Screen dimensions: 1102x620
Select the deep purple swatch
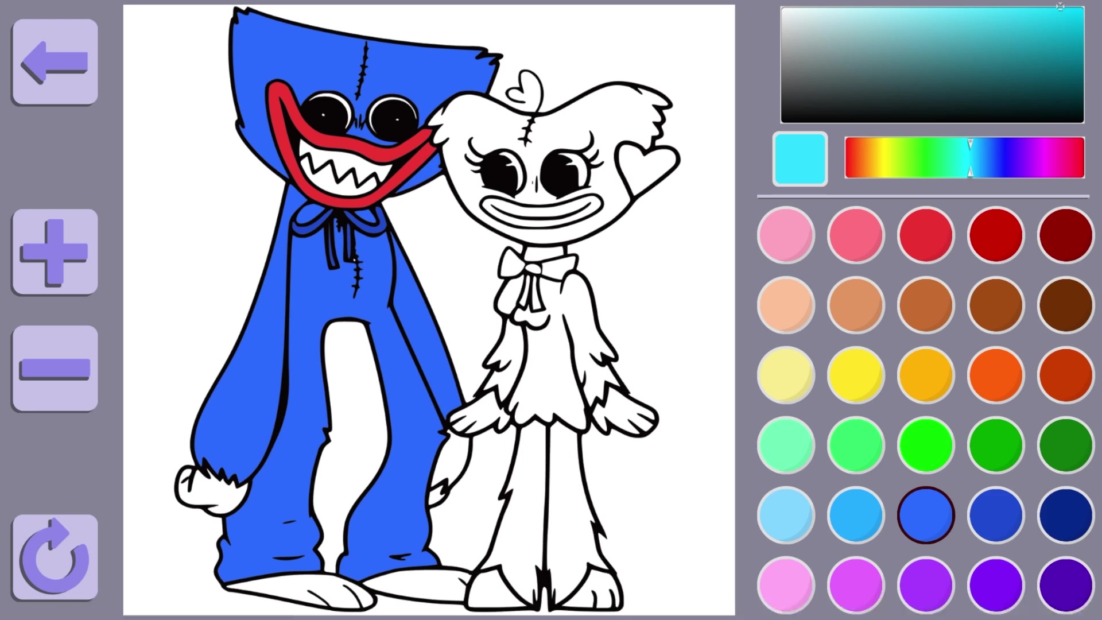pos(996,586)
